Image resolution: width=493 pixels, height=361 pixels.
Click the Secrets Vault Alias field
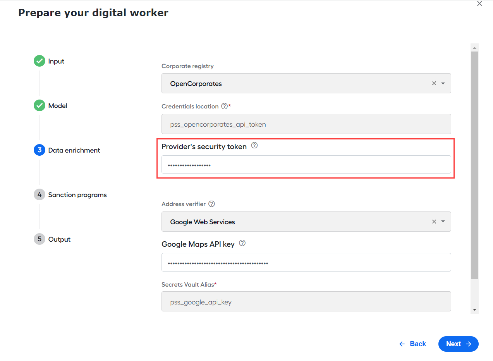tap(306, 301)
